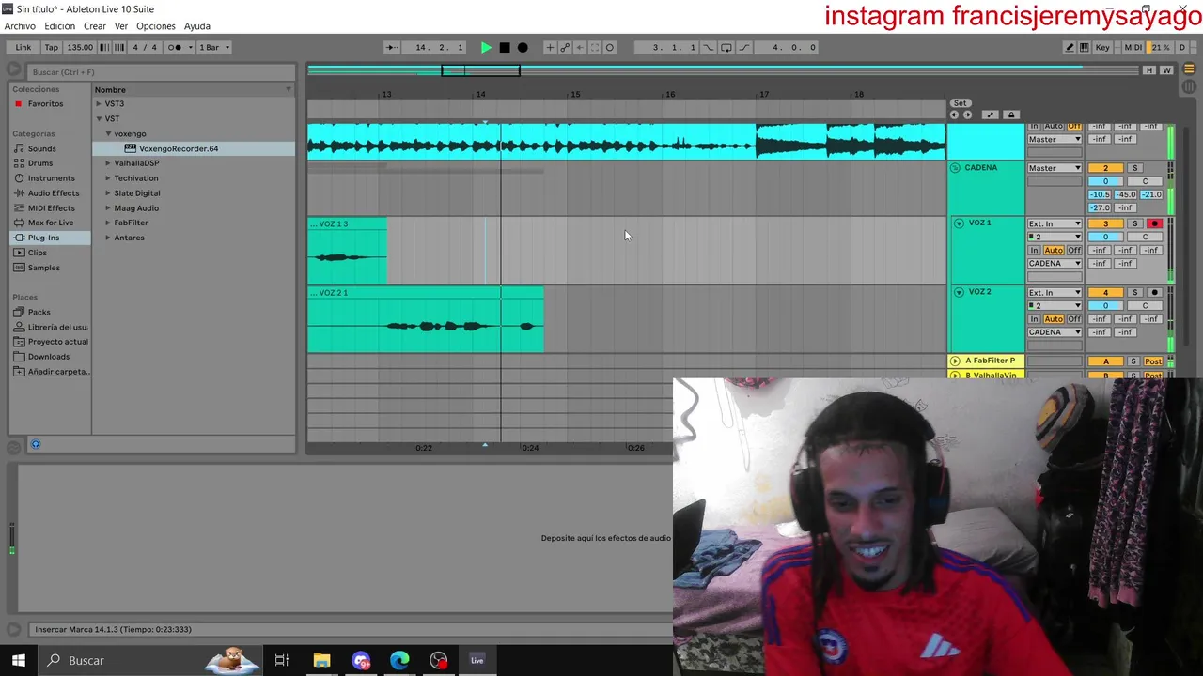Open the 1 Bar quantization menu

tap(213, 47)
